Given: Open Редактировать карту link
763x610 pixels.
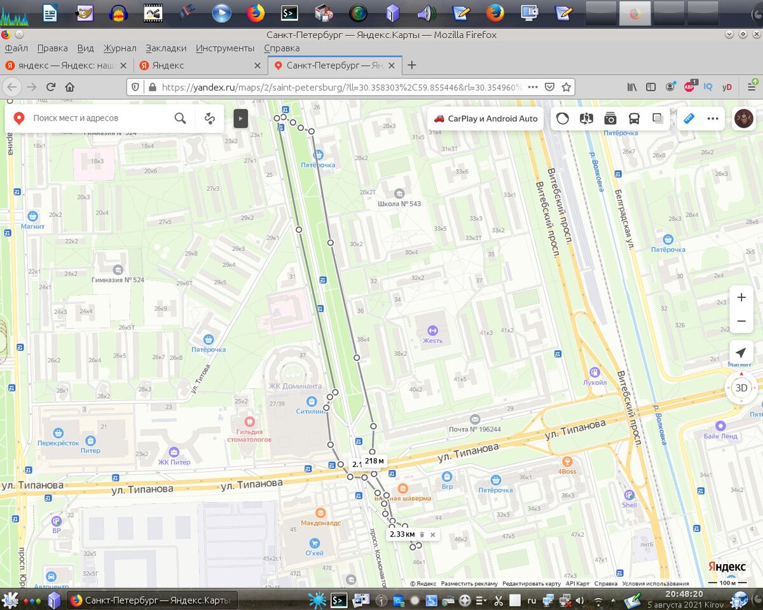Looking at the screenshot, I should click(532, 583).
